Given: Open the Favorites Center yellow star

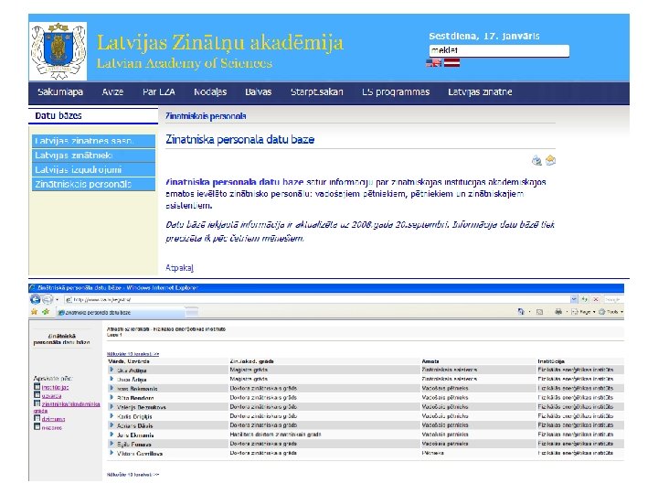Looking at the screenshot, I should (x=34, y=312).
